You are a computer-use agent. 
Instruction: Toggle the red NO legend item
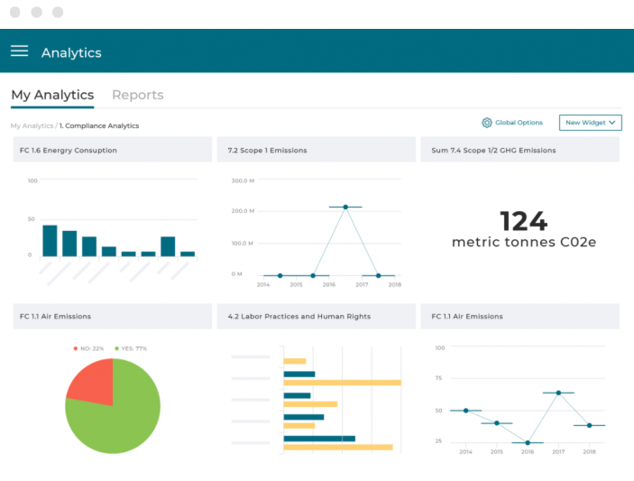tap(89, 348)
